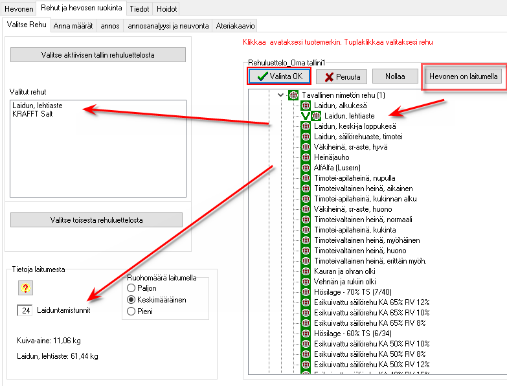The width and height of the screenshot is (507, 386).
Task: Select KRAFFT Salt in Valitut rehut list
Action: click(33, 114)
